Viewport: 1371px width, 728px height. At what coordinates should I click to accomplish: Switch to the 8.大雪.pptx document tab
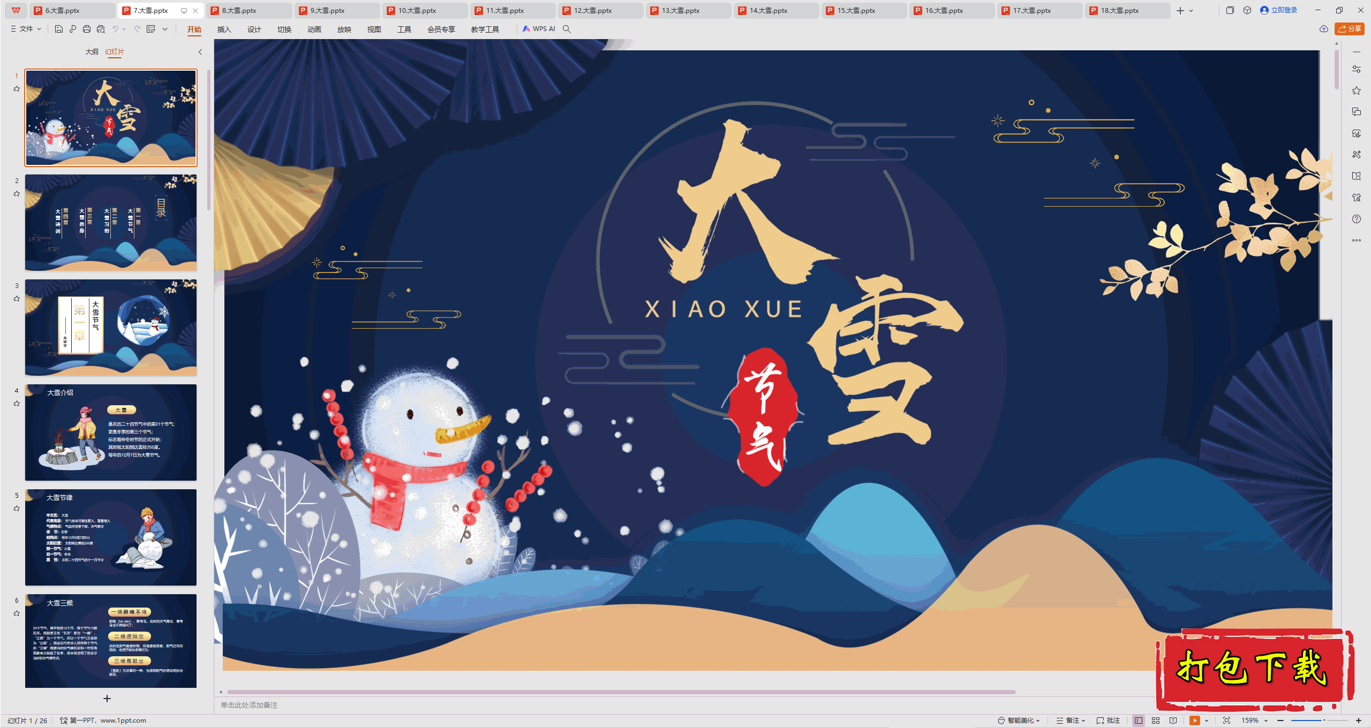click(249, 10)
